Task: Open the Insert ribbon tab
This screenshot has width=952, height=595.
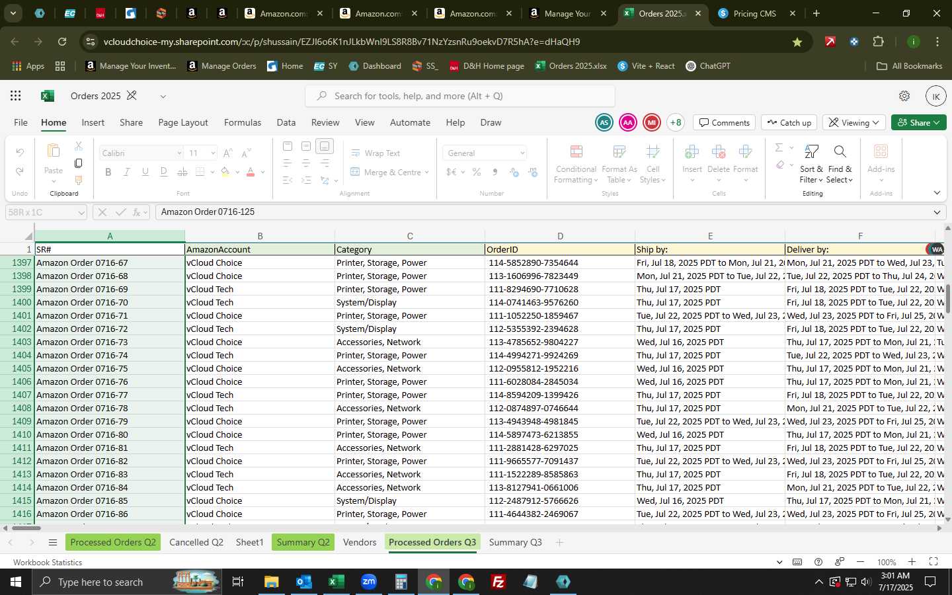Action: pos(93,122)
